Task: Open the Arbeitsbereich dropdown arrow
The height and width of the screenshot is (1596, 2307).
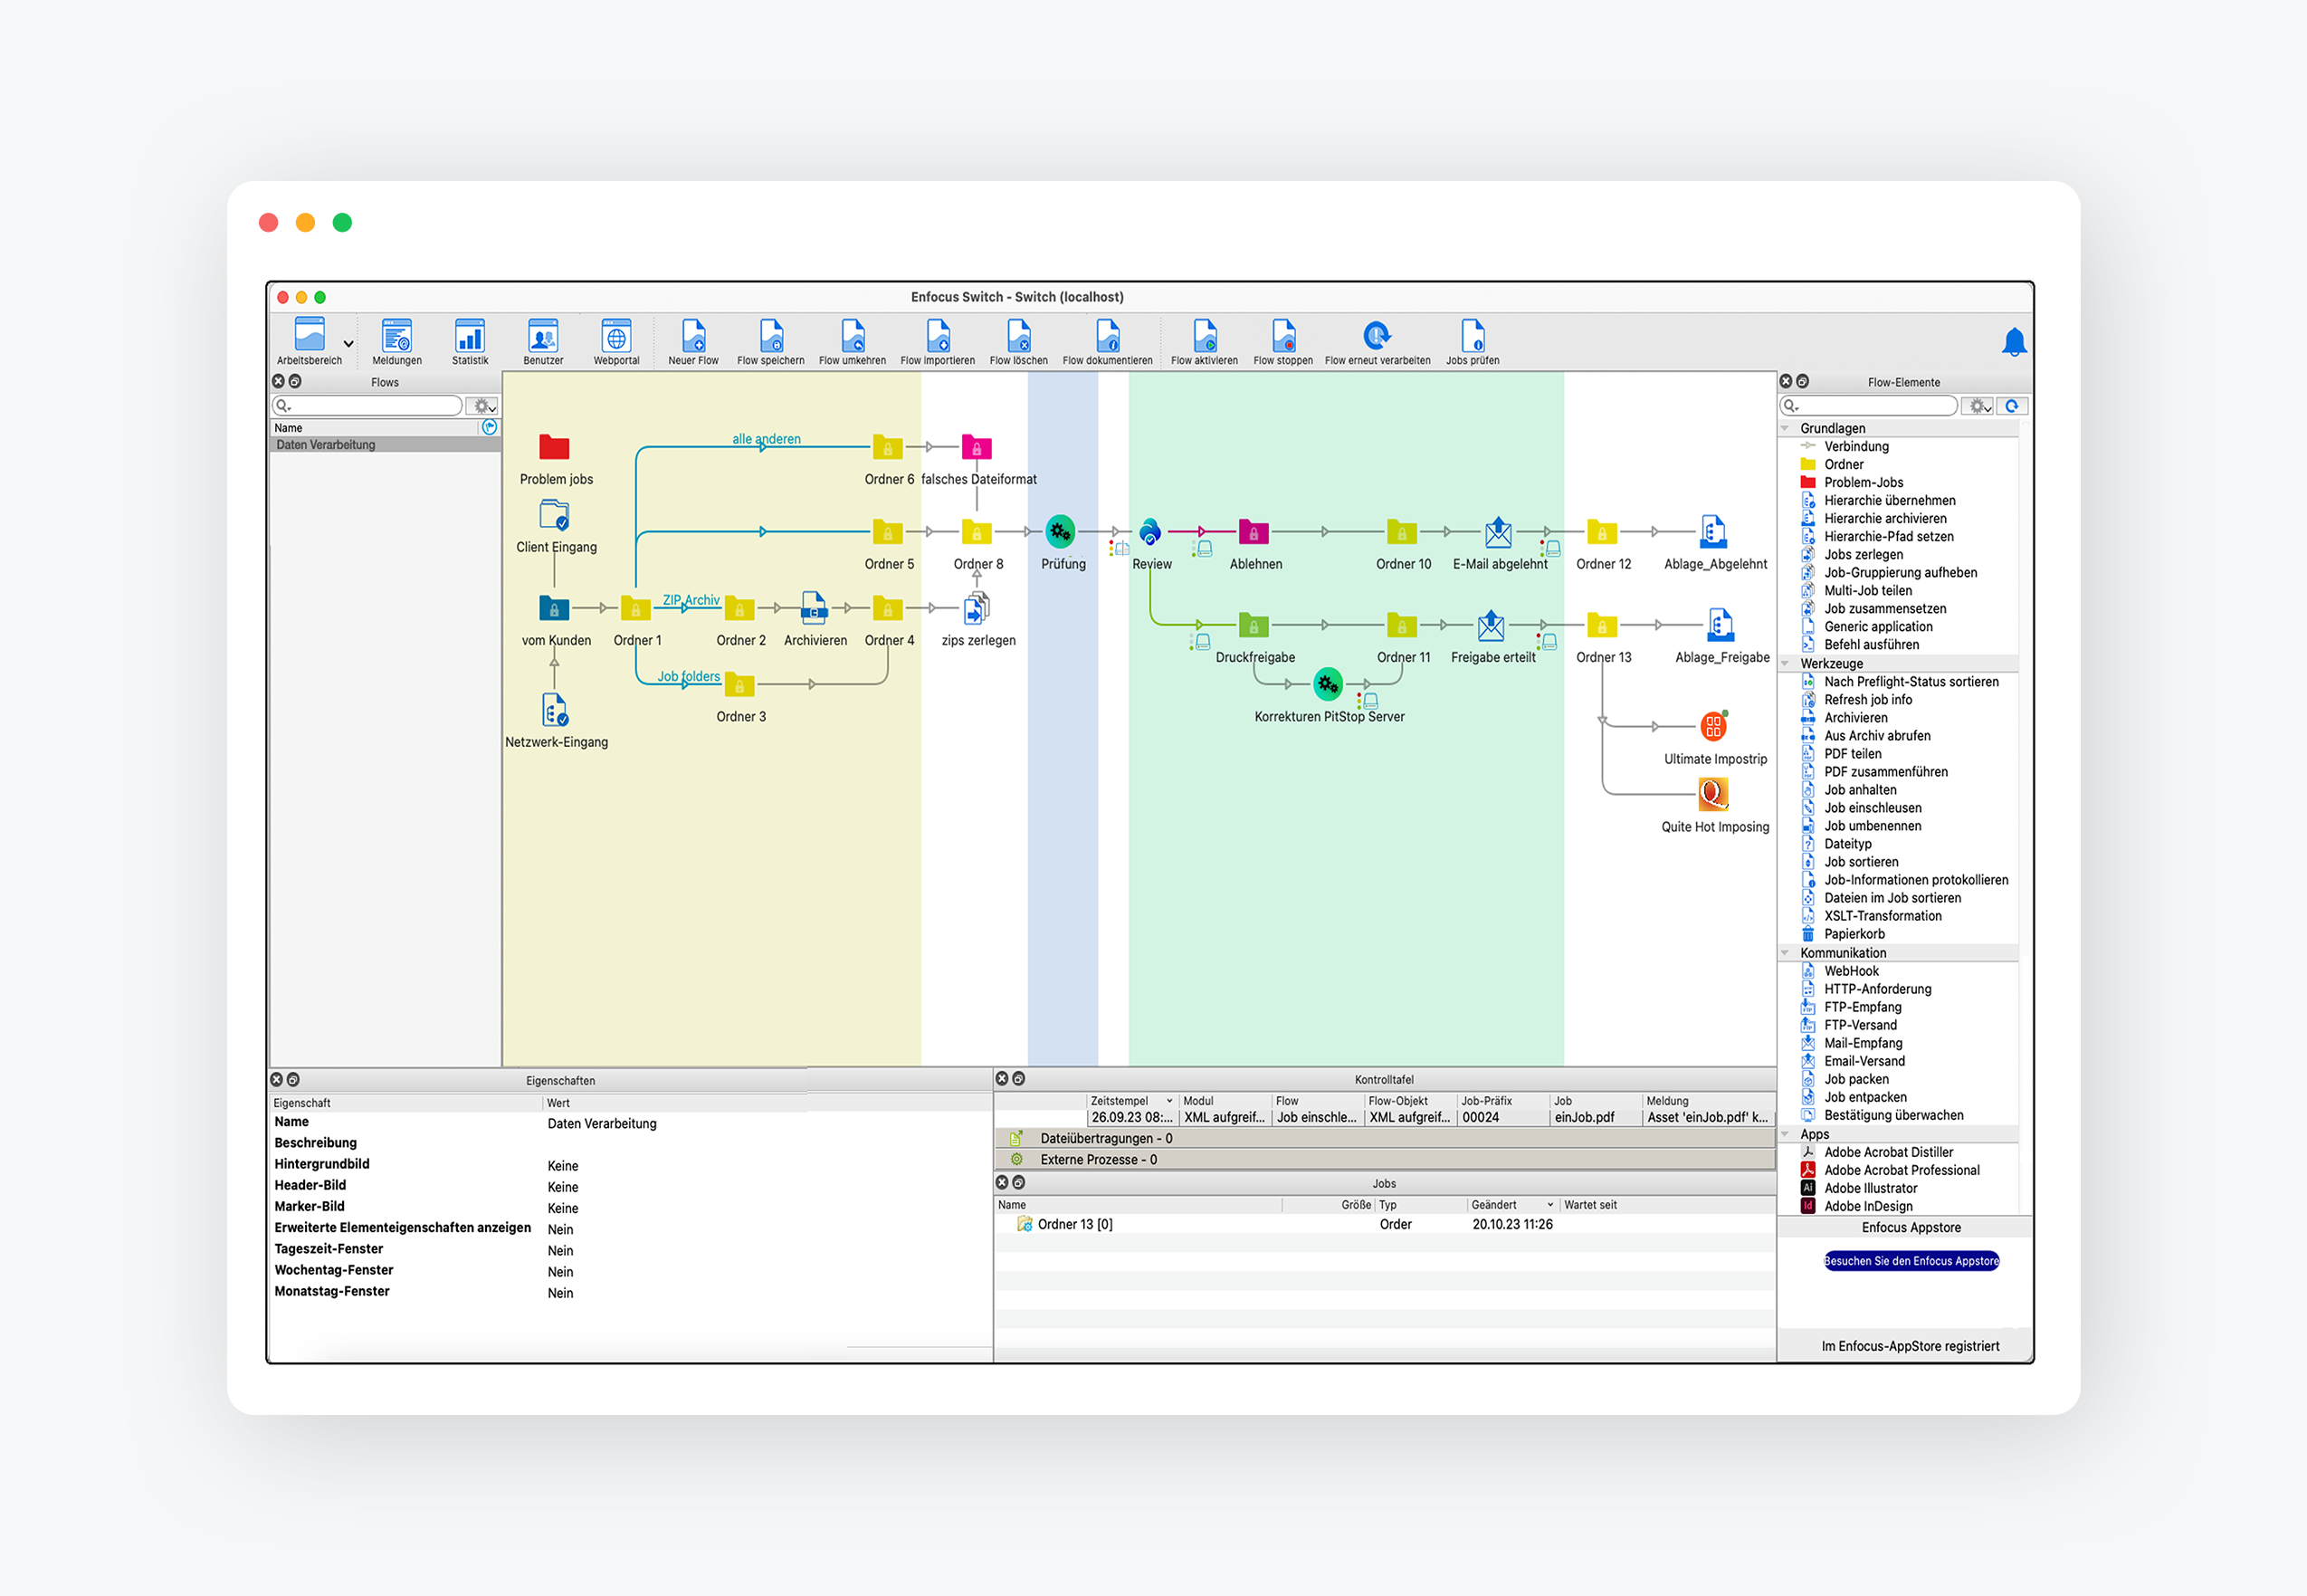Action: (348, 344)
